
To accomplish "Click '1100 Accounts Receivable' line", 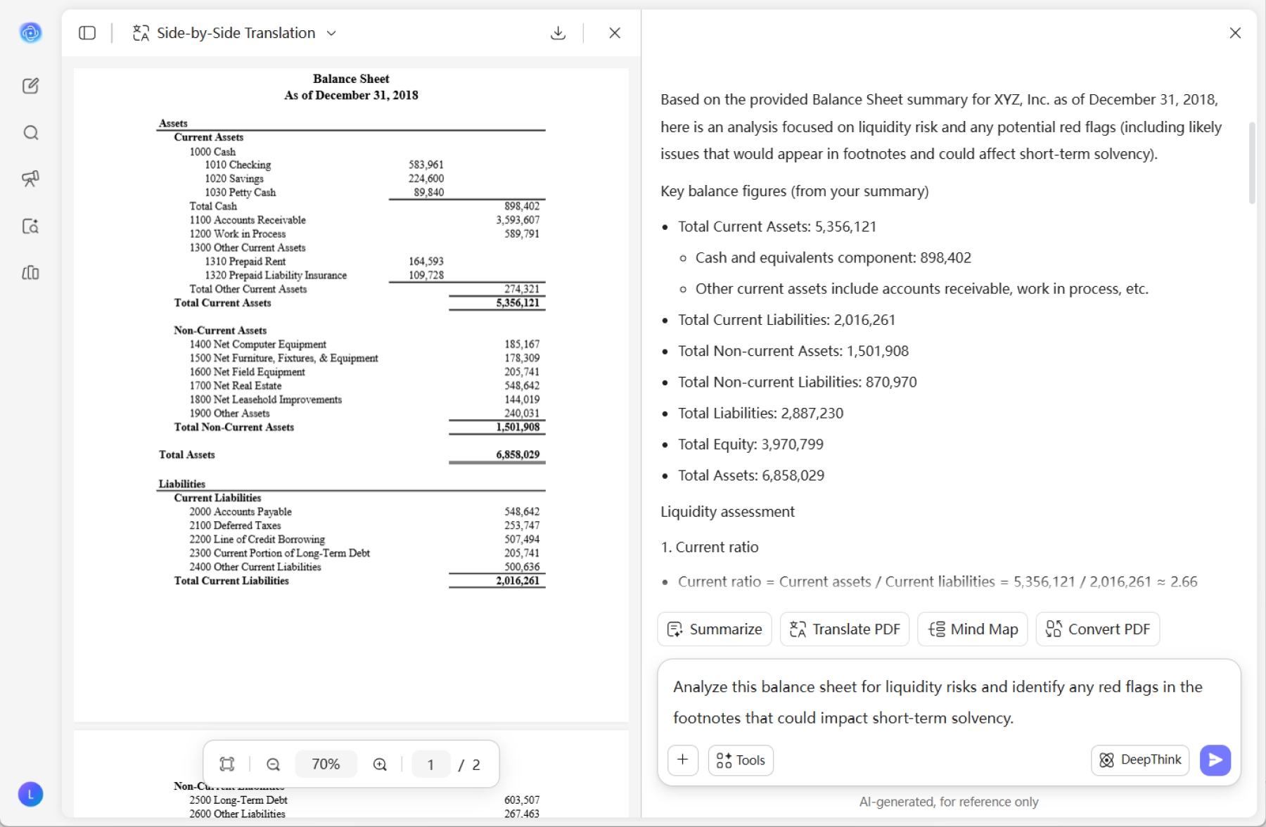I will 247,220.
